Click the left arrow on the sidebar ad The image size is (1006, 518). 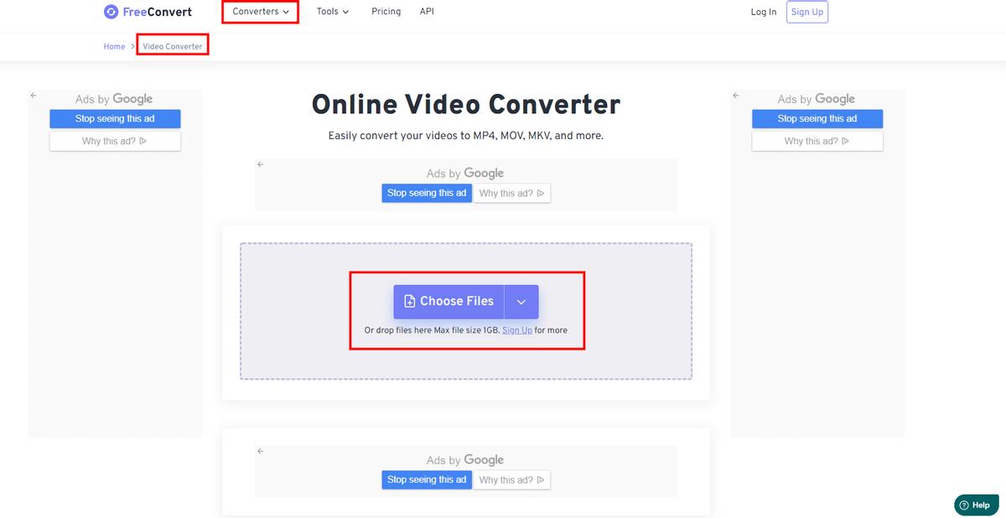click(33, 95)
